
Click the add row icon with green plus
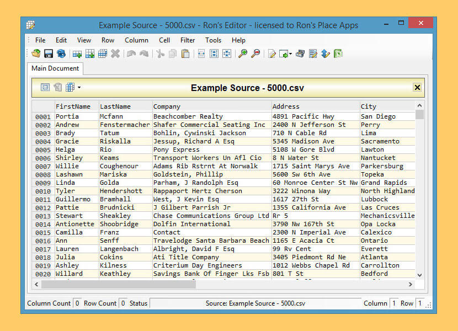coord(77,54)
